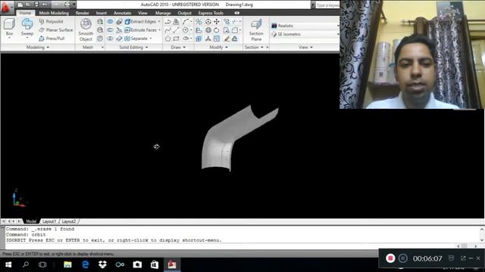Click the Box solid tool icon

[x=9, y=24]
